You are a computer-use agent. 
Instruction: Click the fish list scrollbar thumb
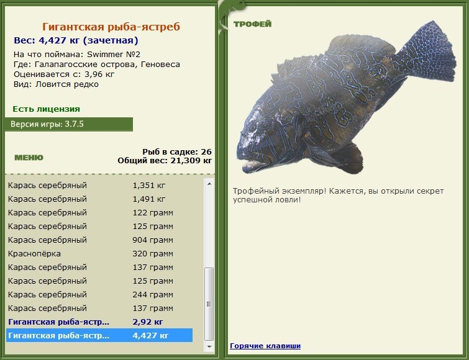(x=209, y=304)
